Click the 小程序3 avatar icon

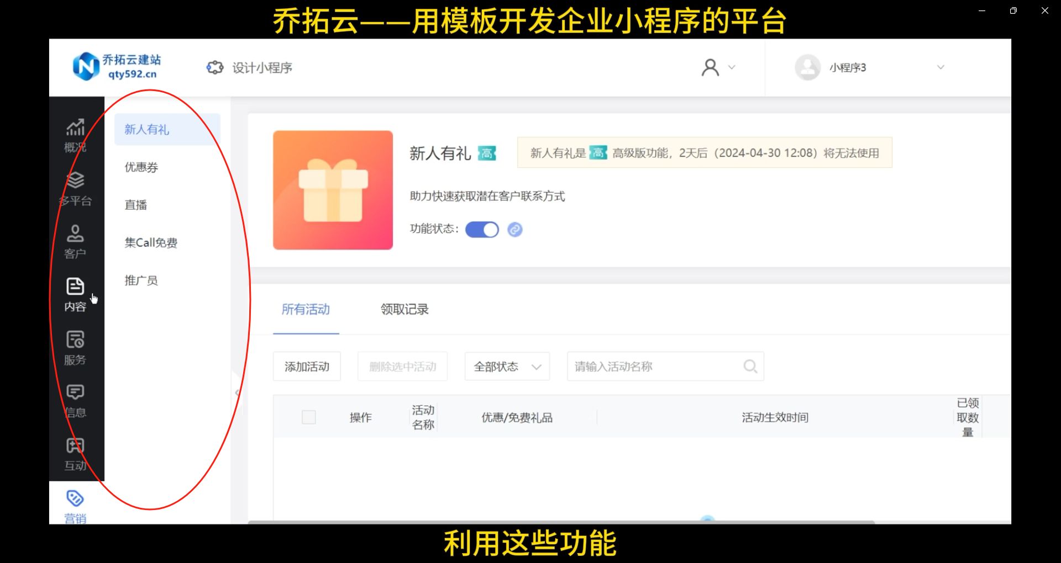(807, 67)
